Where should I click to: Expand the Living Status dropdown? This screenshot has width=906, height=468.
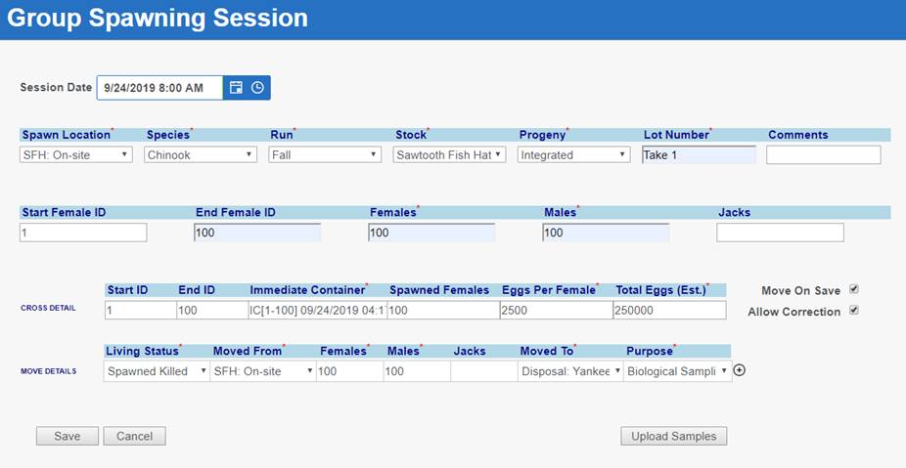coord(157,371)
